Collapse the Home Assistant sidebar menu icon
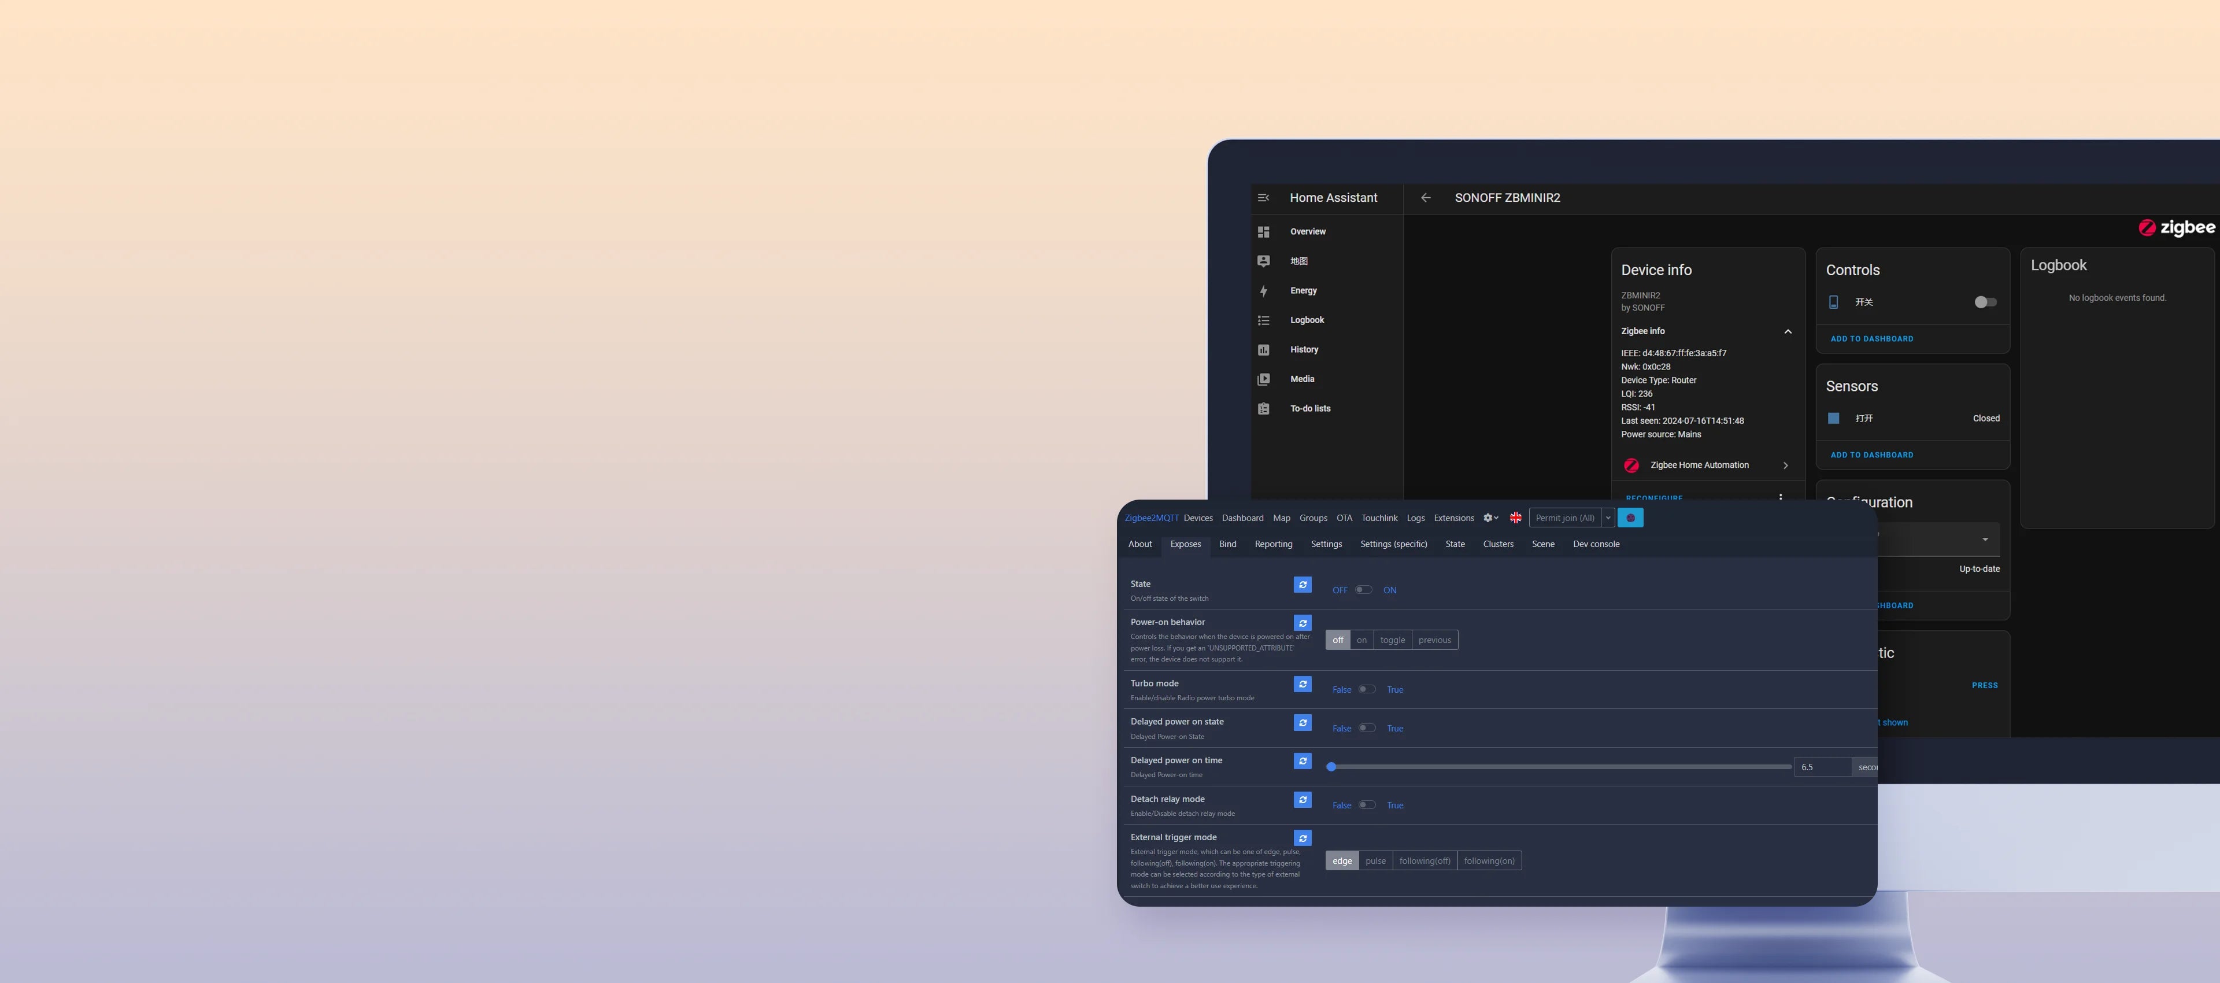Image resolution: width=2220 pixels, height=983 pixels. coord(1263,197)
